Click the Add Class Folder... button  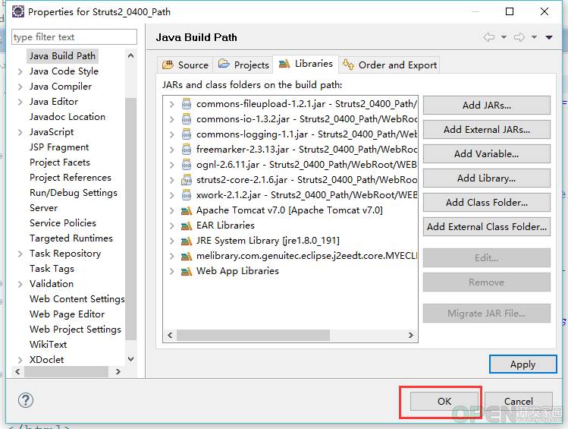coord(487,203)
